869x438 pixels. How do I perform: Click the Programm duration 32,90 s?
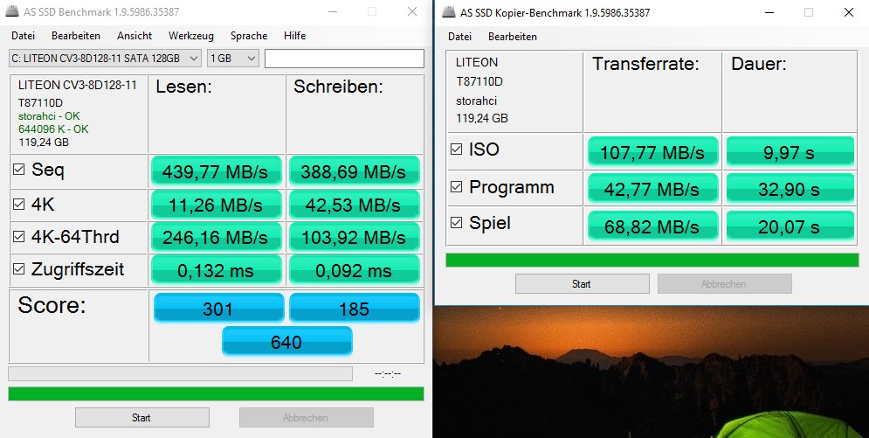click(x=790, y=189)
